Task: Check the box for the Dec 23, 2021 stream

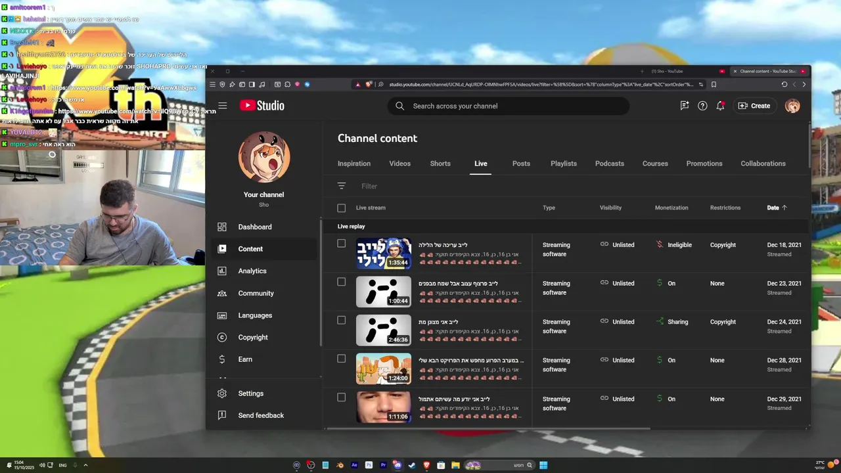Action: pos(341,282)
